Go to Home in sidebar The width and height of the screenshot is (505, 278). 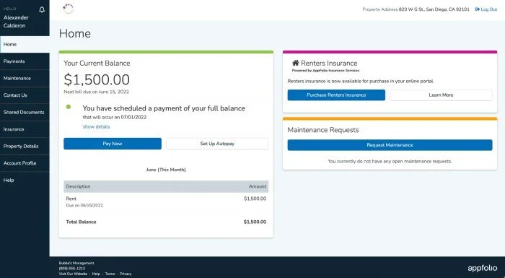pos(25,44)
